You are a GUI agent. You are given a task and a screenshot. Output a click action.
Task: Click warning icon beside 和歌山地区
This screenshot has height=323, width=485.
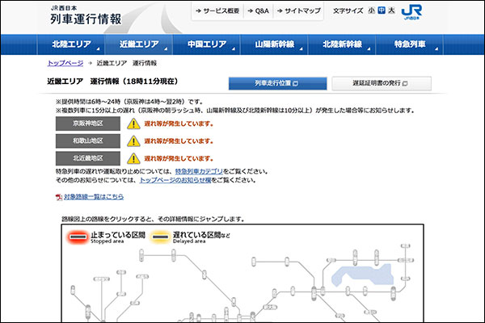(x=133, y=141)
